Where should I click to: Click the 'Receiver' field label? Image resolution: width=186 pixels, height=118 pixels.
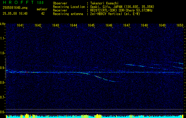(x=60, y=10)
